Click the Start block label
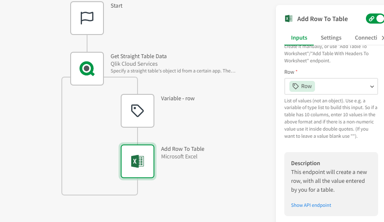Image resolution: width=384 pixels, height=222 pixels. click(x=117, y=6)
